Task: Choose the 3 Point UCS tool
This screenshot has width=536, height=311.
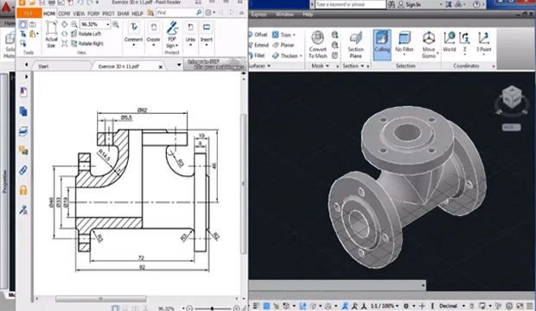Action: point(483,41)
